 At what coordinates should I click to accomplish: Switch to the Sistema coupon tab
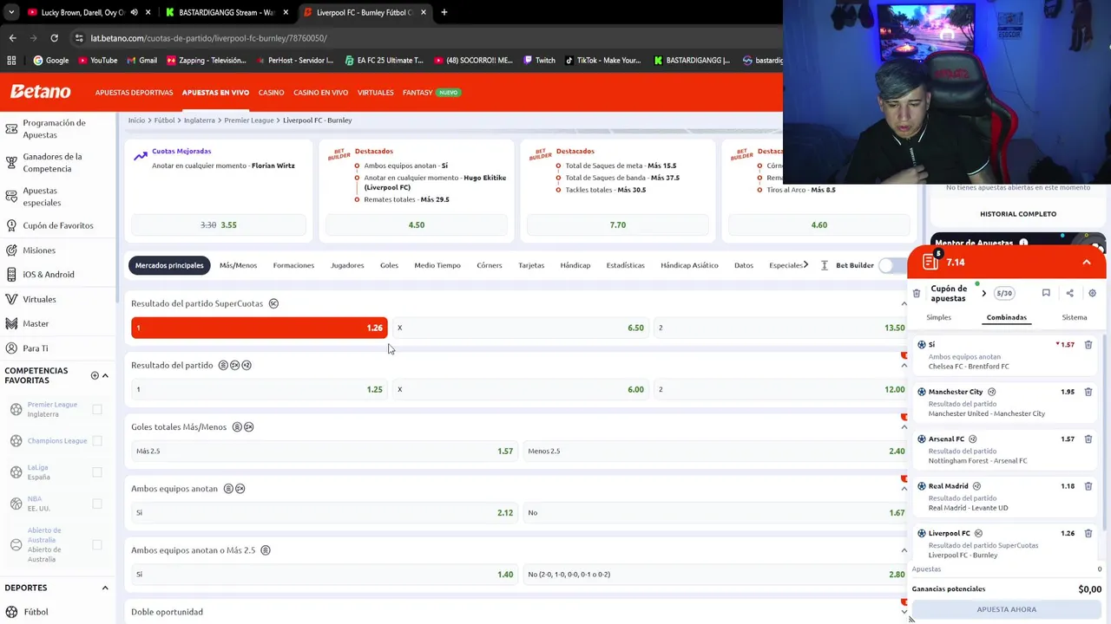pyautogui.click(x=1074, y=317)
